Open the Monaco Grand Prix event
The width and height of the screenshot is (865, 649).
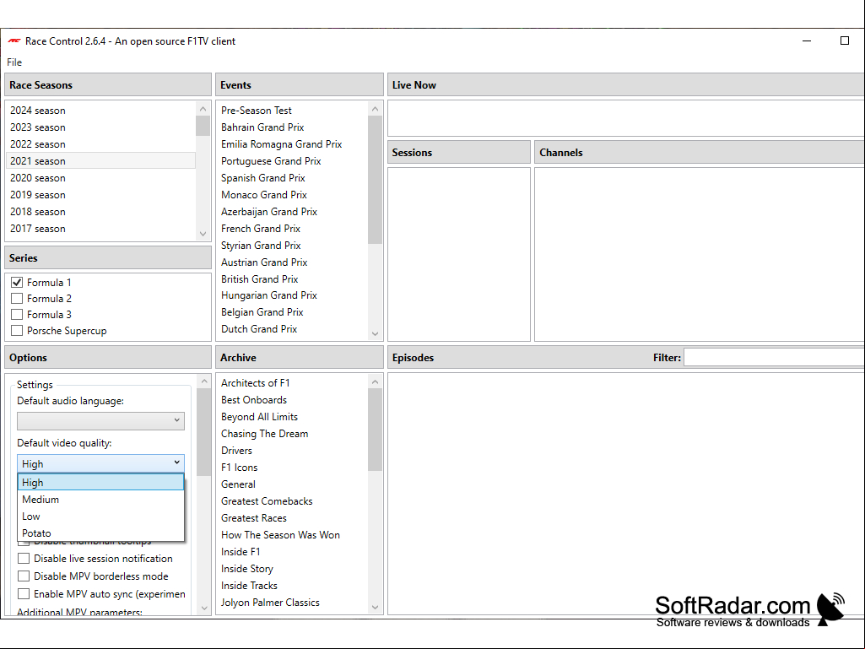tap(292, 195)
